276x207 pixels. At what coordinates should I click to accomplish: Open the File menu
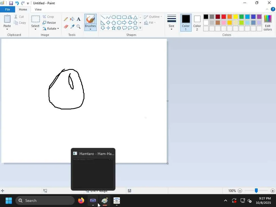8,9
